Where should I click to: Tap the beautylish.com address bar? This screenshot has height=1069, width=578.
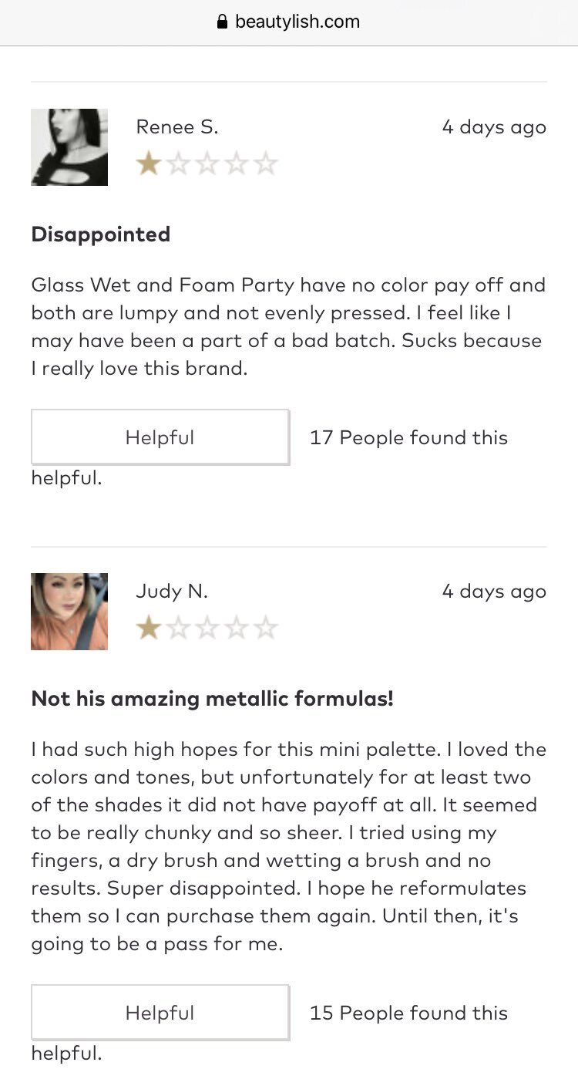pos(289,22)
